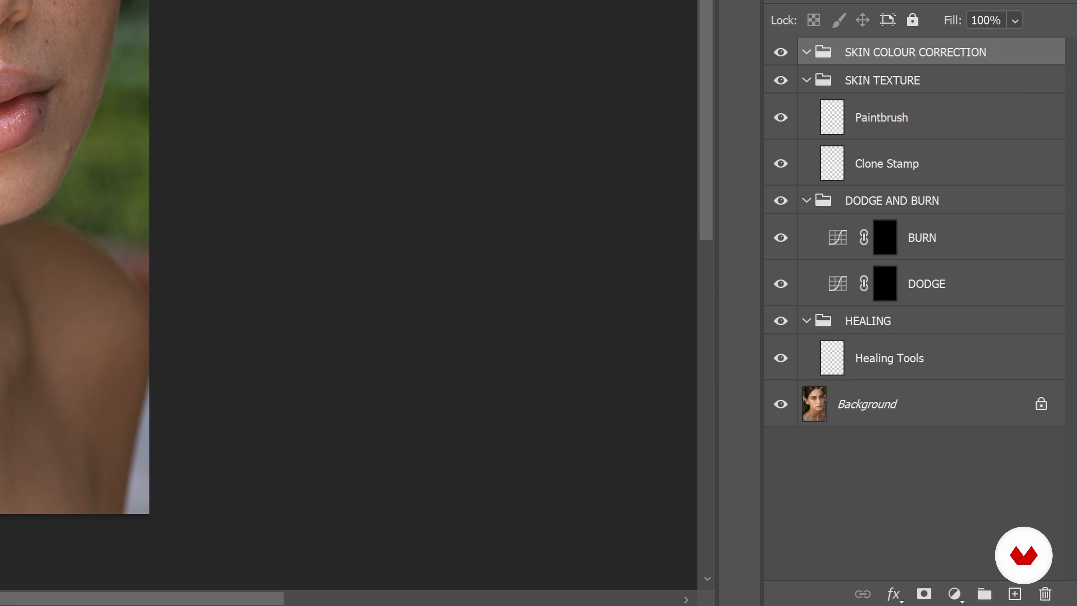Image resolution: width=1077 pixels, height=606 pixels.
Task: Toggle visibility of Paintbrush layer
Action: pos(781,118)
